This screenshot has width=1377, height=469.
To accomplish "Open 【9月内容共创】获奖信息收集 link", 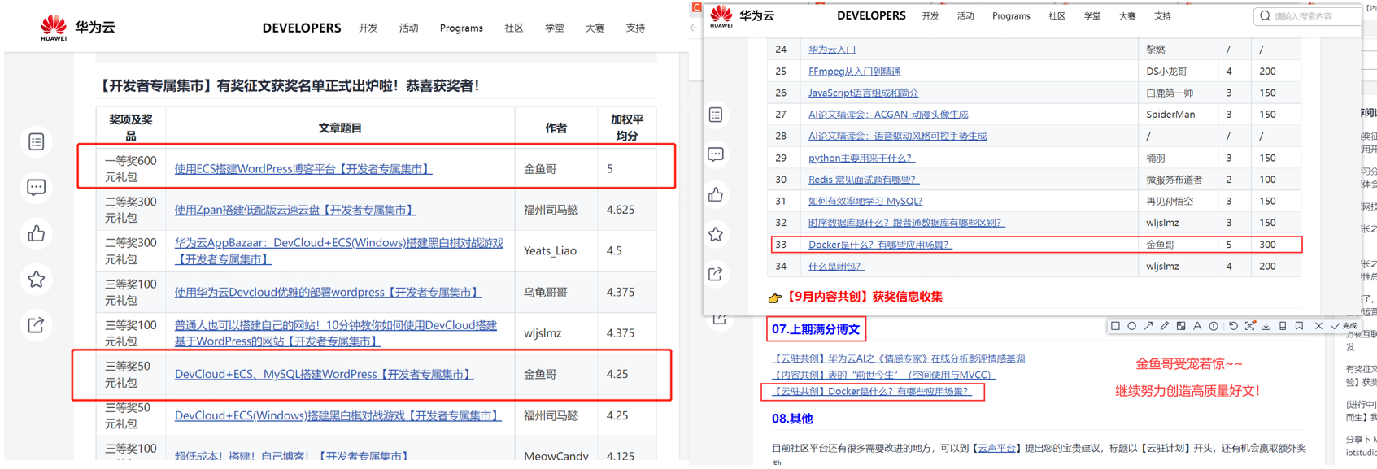I will coord(863,297).
